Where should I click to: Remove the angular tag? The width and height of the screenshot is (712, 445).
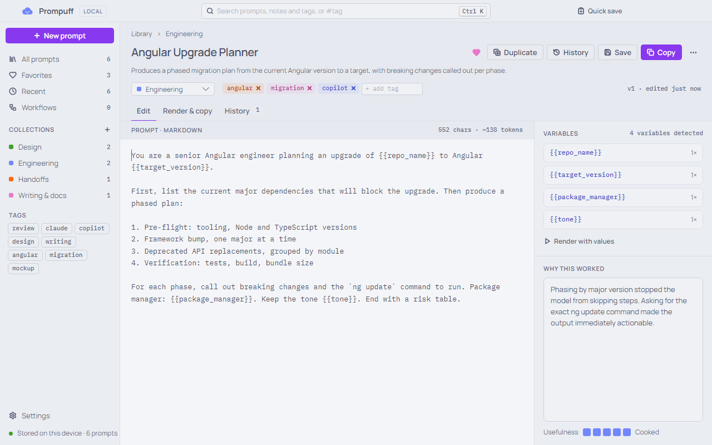(258, 88)
